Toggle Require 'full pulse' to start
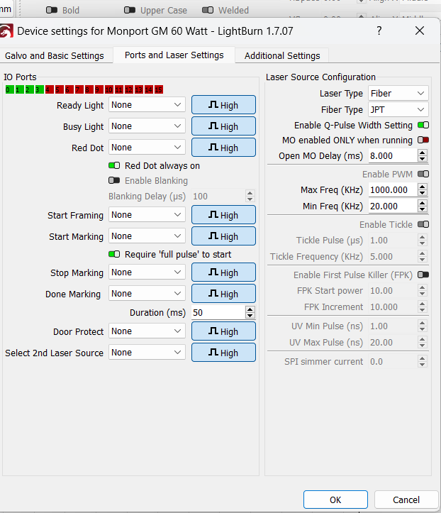Screen dimensions: 441x513 point(114,254)
